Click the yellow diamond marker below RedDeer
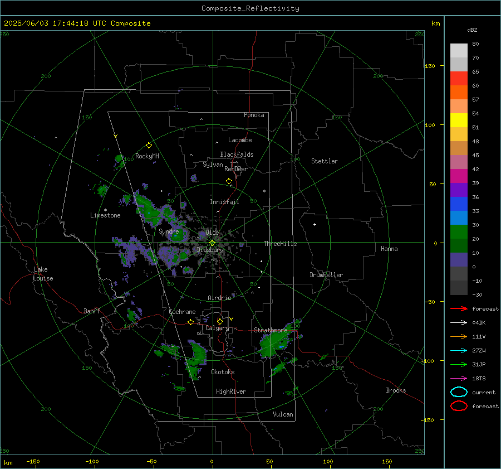The image size is (501, 469). pyautogui.click(x=229, y=181)
